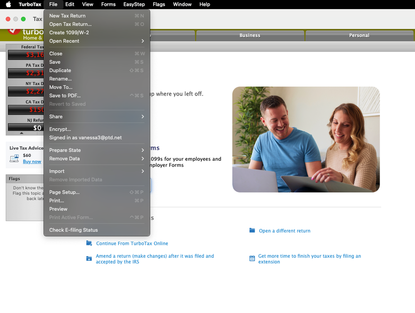The width and height of the screenshot is (415, 313).
Task: Open the Apple menu
Action: [8, 4]
